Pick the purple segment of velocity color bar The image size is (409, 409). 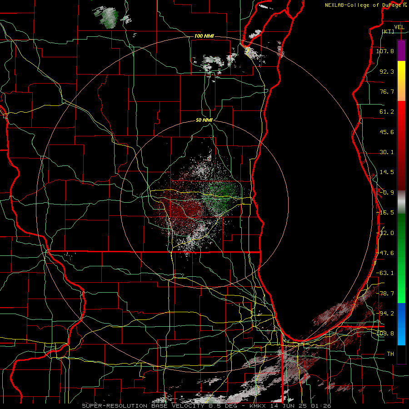401,50
